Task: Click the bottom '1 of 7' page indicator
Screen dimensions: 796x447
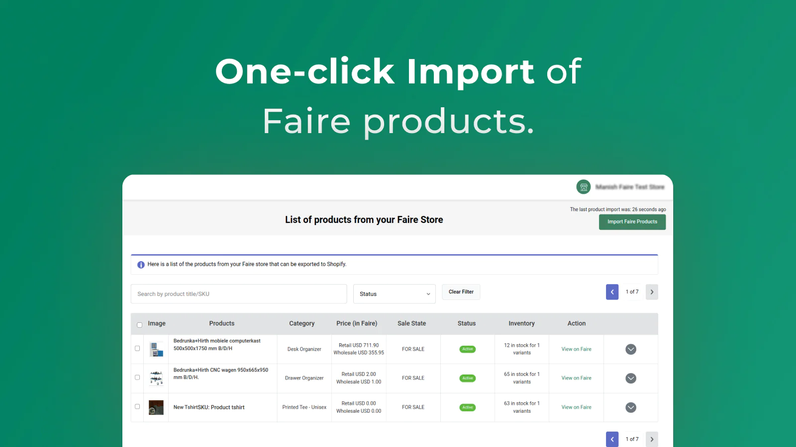Action: pos(632,439)
